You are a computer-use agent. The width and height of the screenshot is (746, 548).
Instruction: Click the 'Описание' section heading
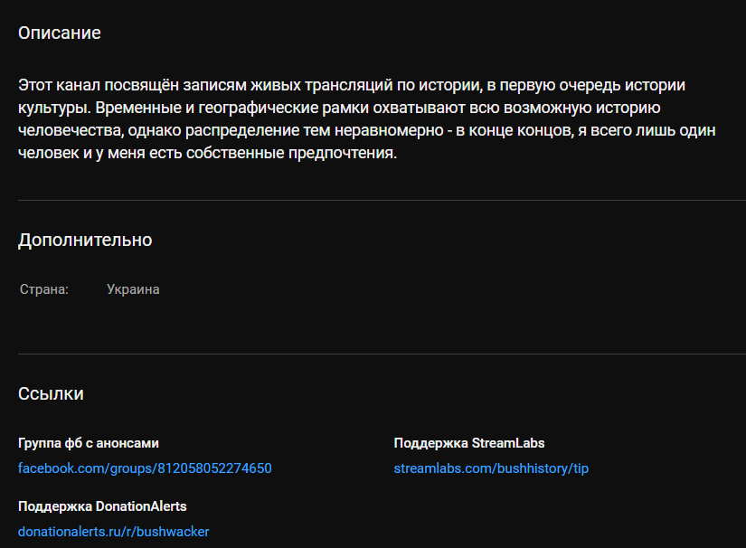[60, 33]
